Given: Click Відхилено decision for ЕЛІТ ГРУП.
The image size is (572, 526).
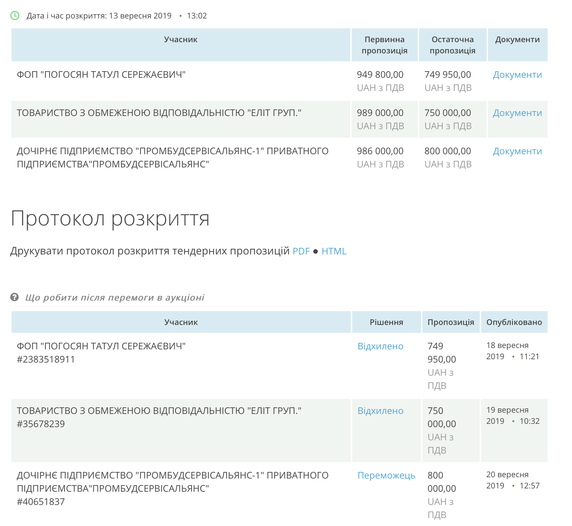Looking at the screenshot, I should [380, 411].
